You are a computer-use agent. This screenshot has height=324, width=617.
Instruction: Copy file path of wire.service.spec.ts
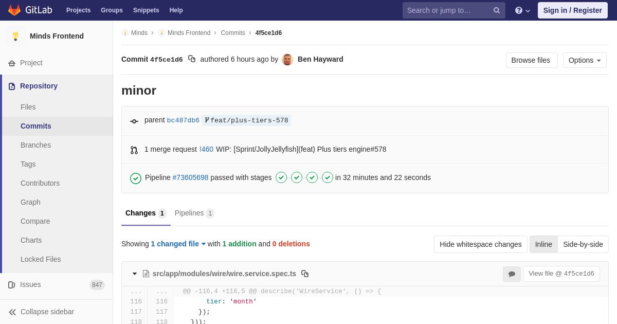(x=305, y=274)
